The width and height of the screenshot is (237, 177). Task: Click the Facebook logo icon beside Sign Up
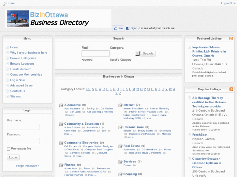[x=128, y=28]
